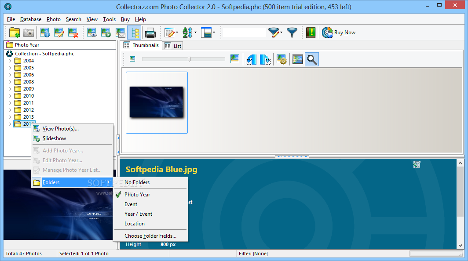Select Year / Event folder grouping
This screenshot has width=468, height=261.
point(150,214)
